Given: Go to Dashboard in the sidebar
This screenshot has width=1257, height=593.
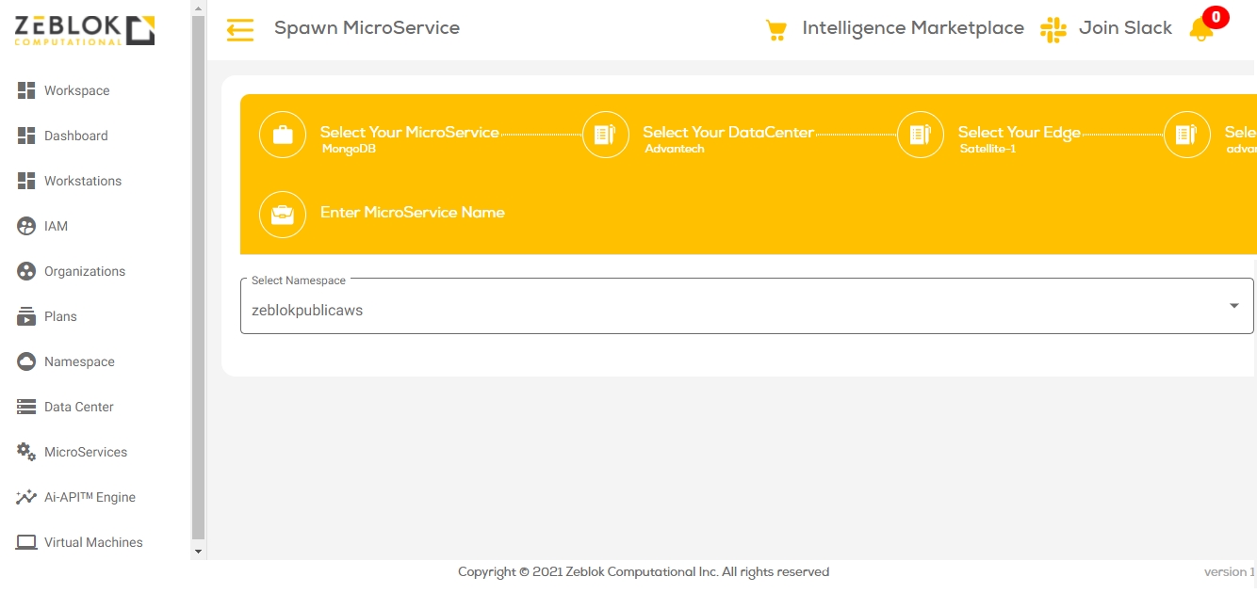Looking at the screenshot, I should point(75,136).
